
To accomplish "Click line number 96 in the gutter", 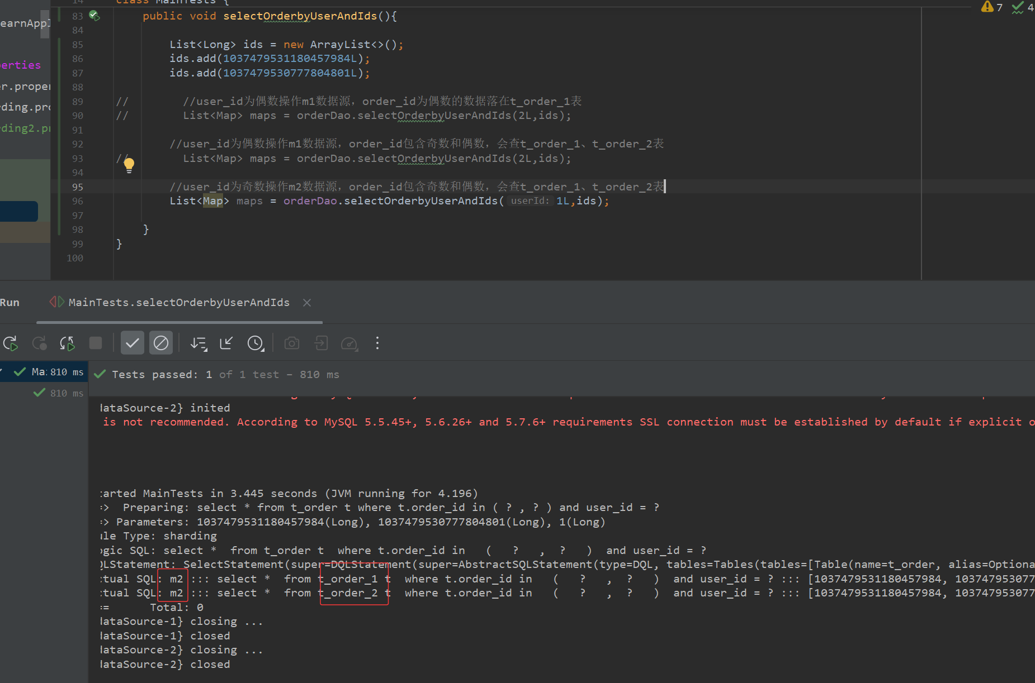I will tap(77, 201).
